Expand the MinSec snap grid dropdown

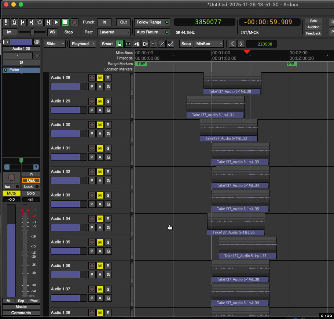pyautogui.click(x=208, y=44)
